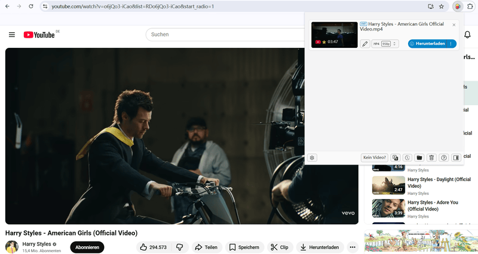Click the video thumbnail in the downloader popup
Screen dimensions: 478x254
335,35
